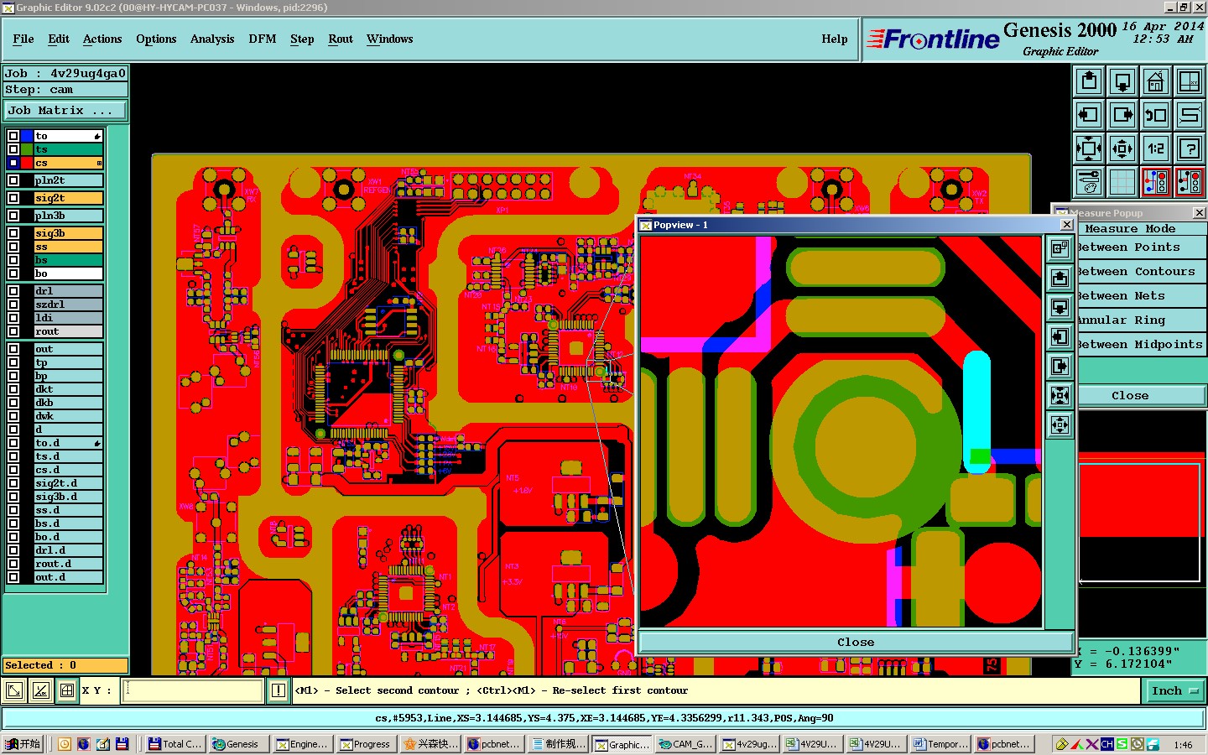Open the DFM menu
The height and width of the screenshot is (755, 1208).
click(263, 39)
